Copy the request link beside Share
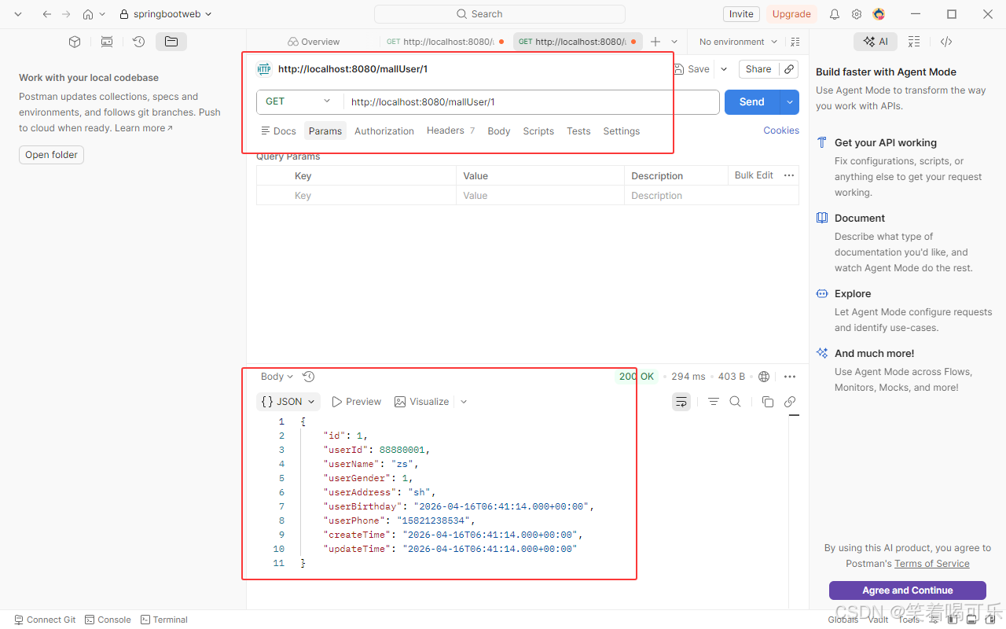Viewport: 1006px width, 629px height. coord(790,69)
